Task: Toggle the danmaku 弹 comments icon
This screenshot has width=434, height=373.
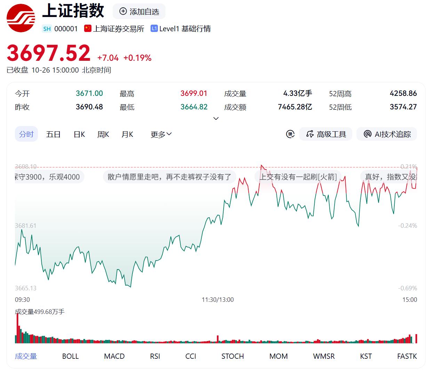Action: (290, 134)
